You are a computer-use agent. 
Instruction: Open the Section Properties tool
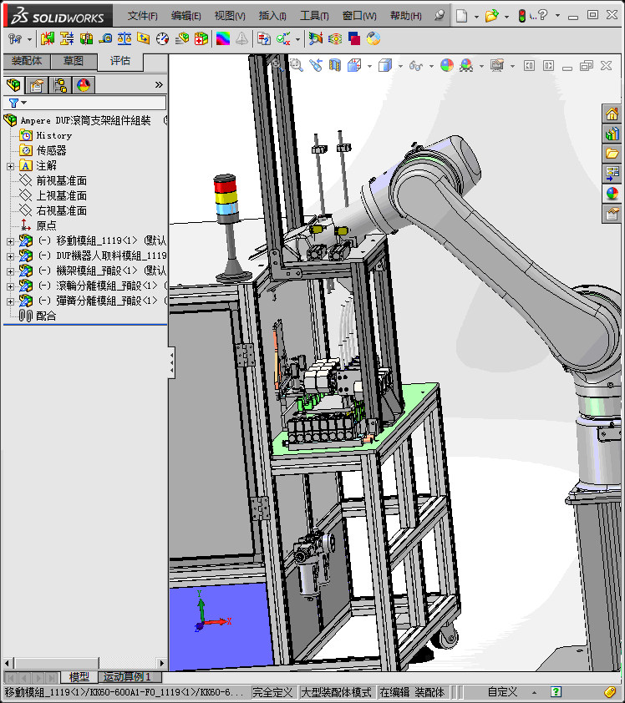tap(144, 39)
